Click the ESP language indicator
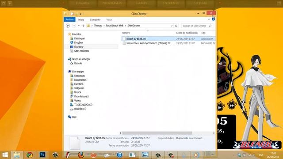283x159 pixels. tap(261, 155)
